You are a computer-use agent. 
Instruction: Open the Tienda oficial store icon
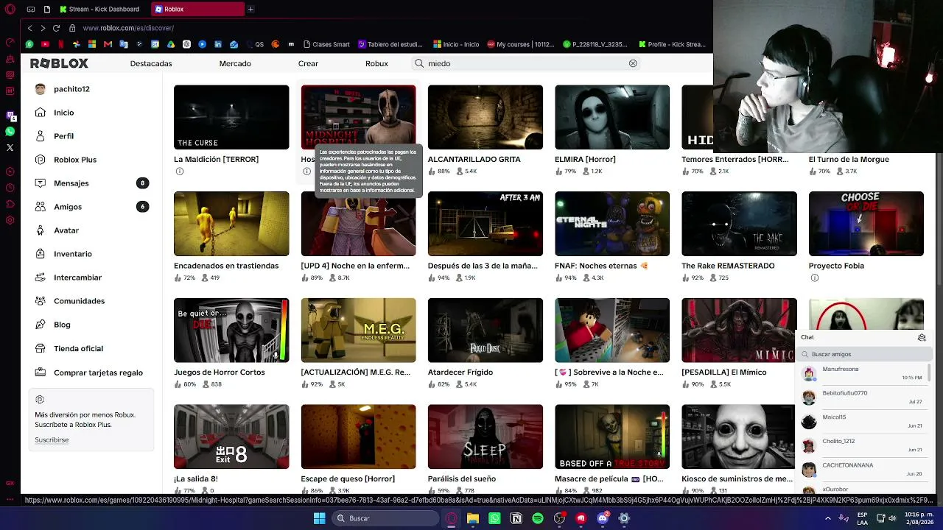pyautogui.click(x=40, y=349)
